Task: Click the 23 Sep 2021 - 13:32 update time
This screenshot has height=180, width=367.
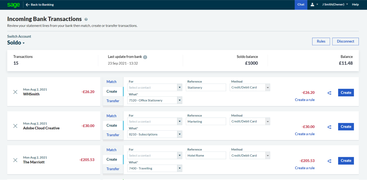Action: pyautogui.click(x=123, y=63)
